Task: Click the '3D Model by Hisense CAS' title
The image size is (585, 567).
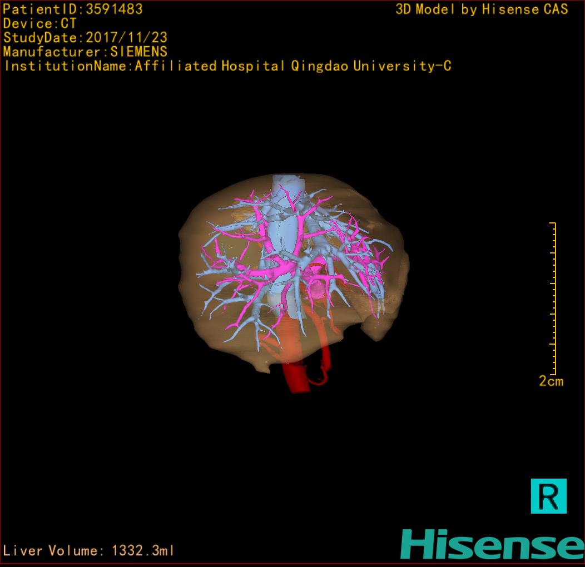Action: [482, 9]
